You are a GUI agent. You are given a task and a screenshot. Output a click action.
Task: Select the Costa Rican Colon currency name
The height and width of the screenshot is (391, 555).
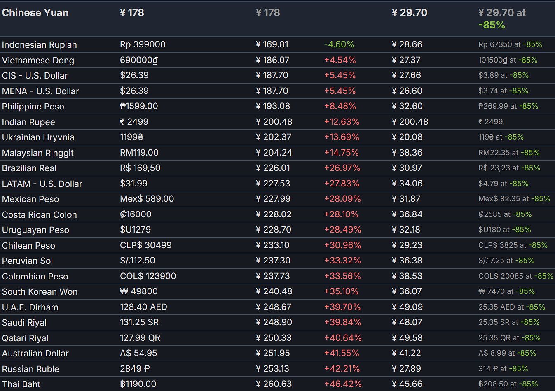coord(39,215)
